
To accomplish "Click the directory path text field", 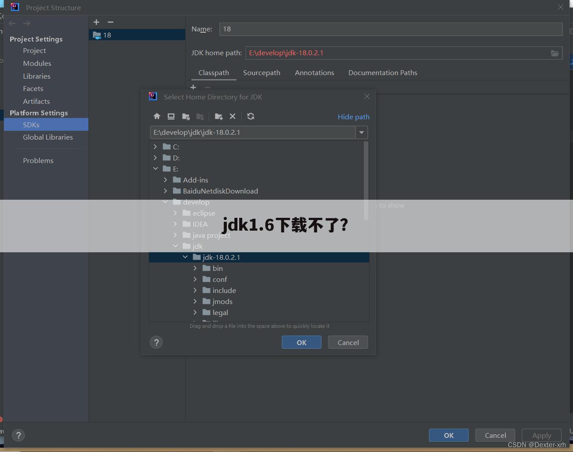I will (x=253, y=132).
